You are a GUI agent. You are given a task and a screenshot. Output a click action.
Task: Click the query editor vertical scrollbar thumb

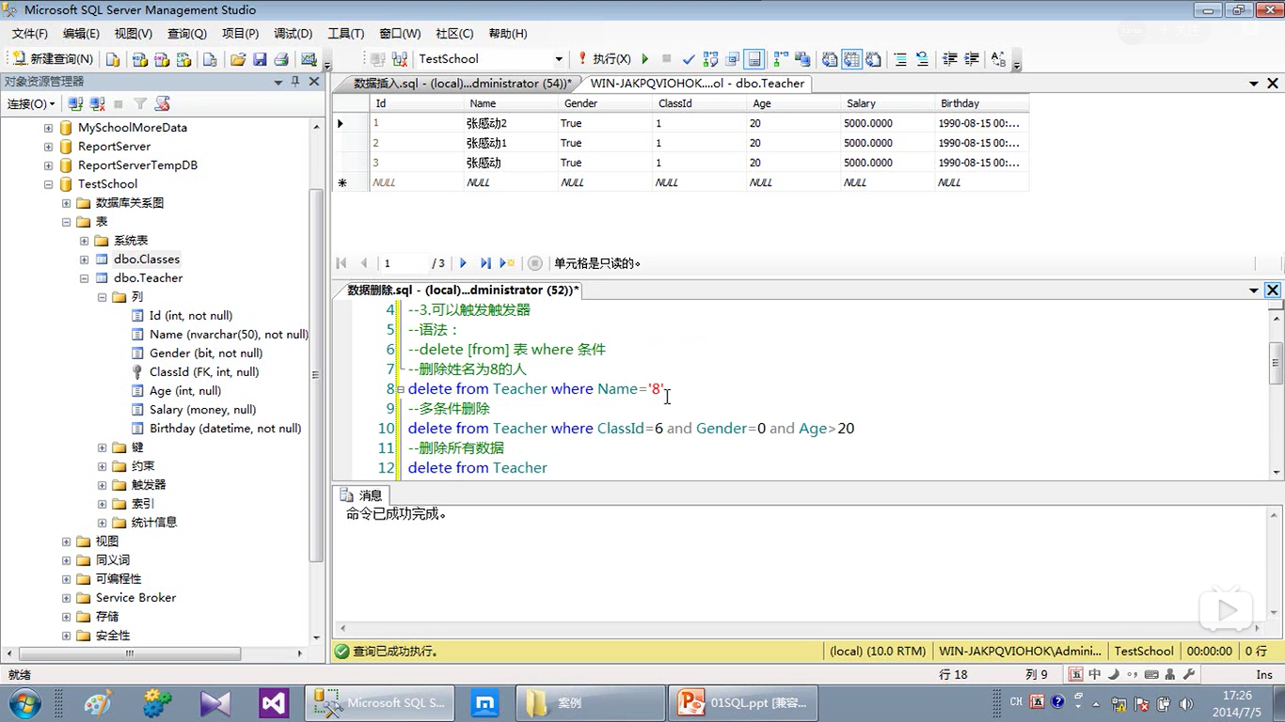point(1276,364)
